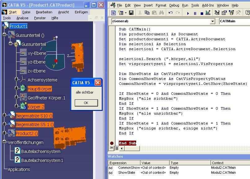The height and width of the screenshot is (179, 250).
Task: Select the xy-Ebene plane in tree
Action: (37, 53)
